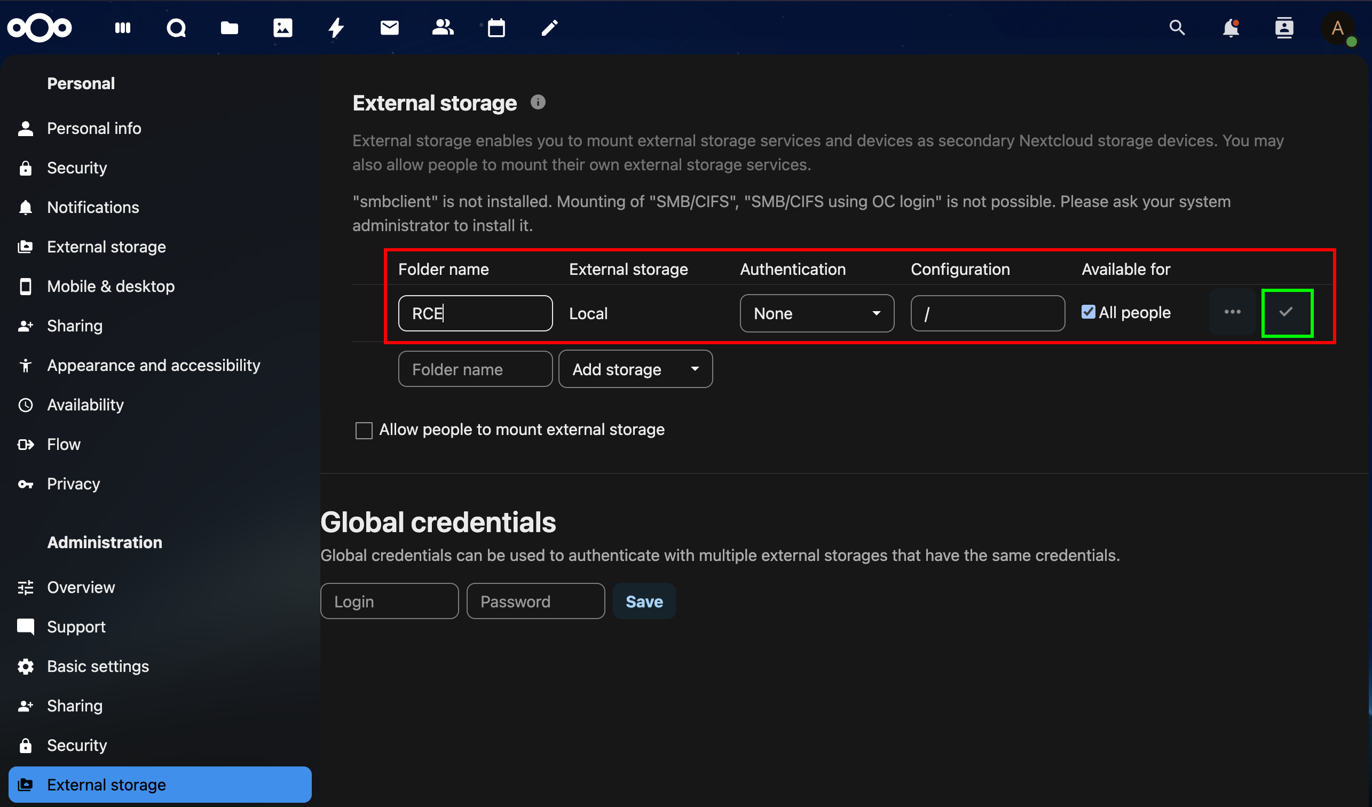Image resolution: width=1372 pixels, height=807 pixels.
Task: Open administration Basic settings
Action: (160, 667)
